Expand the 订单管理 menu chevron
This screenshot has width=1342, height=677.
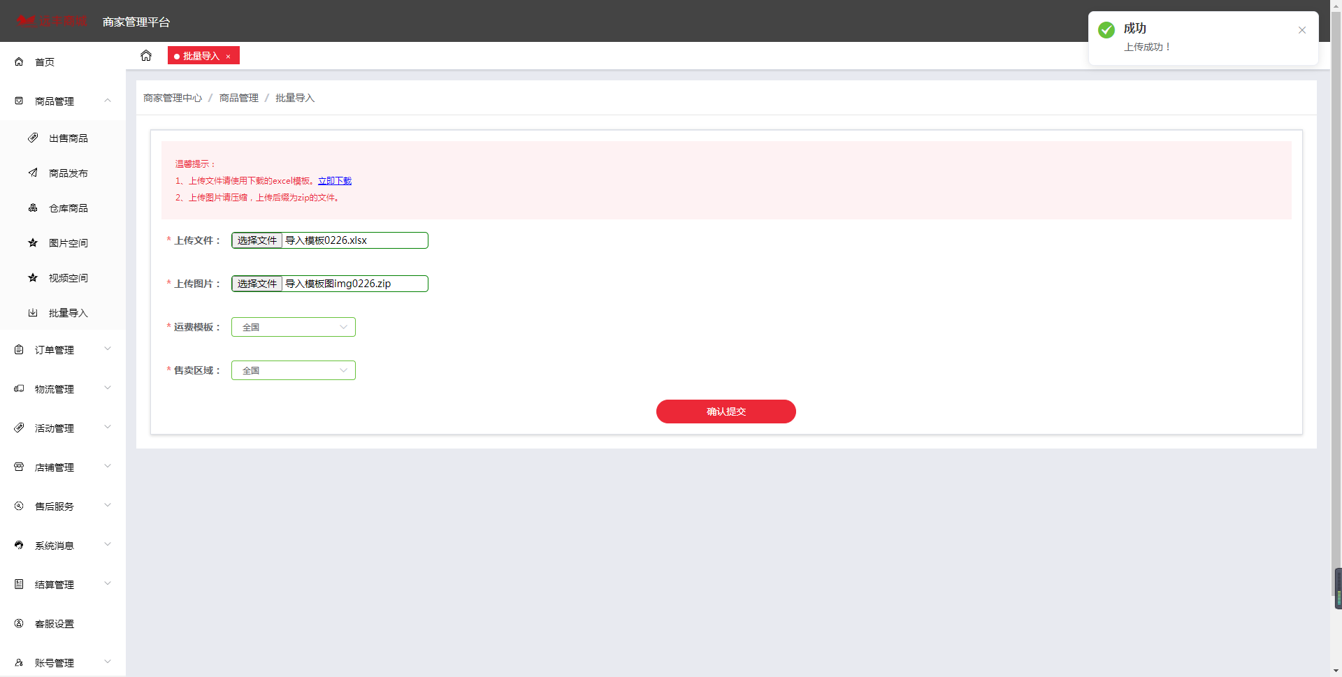click(108, 349)
